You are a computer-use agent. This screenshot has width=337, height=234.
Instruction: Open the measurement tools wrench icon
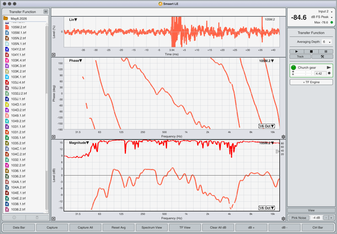tap(322, 56)
